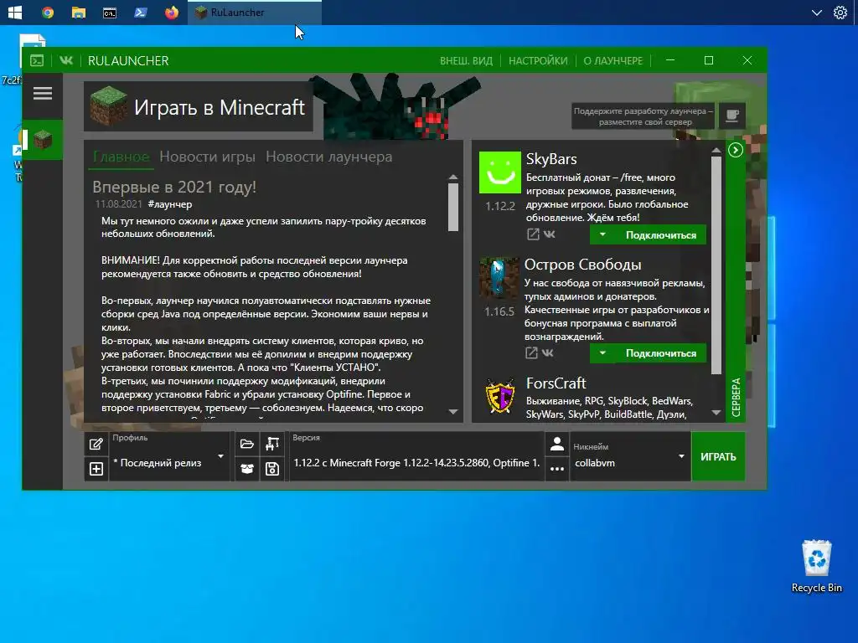This screenshot has width=858, height=643.
Task: Open the hamburger menu in the sidebar
Action: (x=43, y=94)
